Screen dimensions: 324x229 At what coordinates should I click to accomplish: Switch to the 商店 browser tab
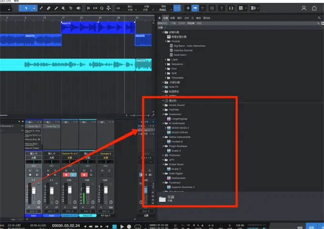198,18
